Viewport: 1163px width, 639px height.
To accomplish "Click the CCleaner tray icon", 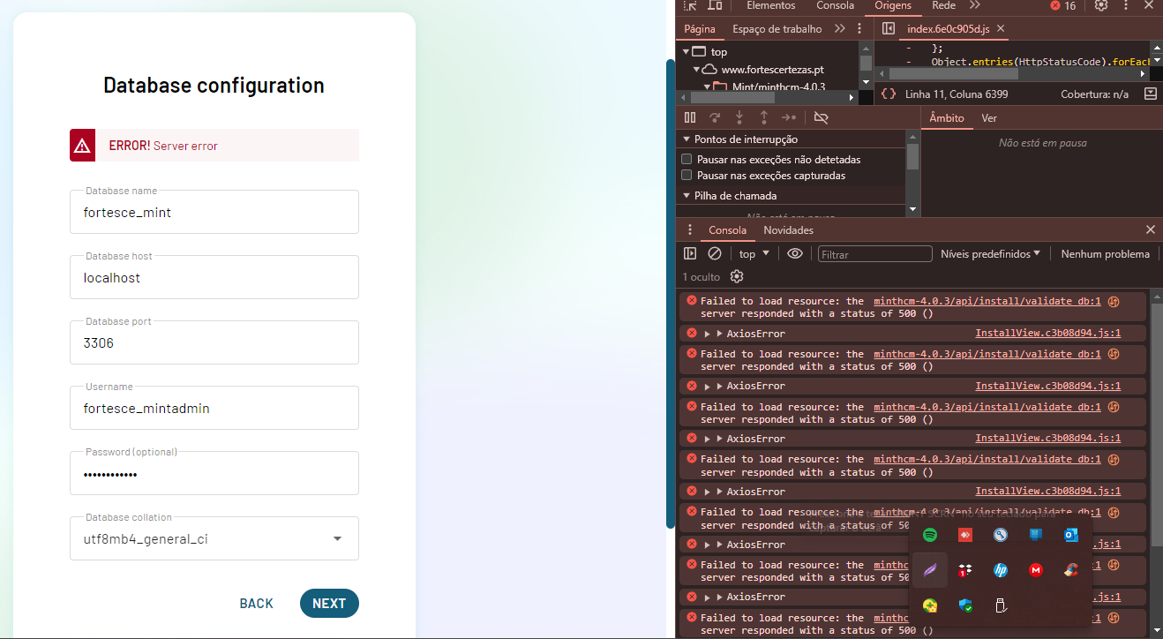I will coord(1071,570).
